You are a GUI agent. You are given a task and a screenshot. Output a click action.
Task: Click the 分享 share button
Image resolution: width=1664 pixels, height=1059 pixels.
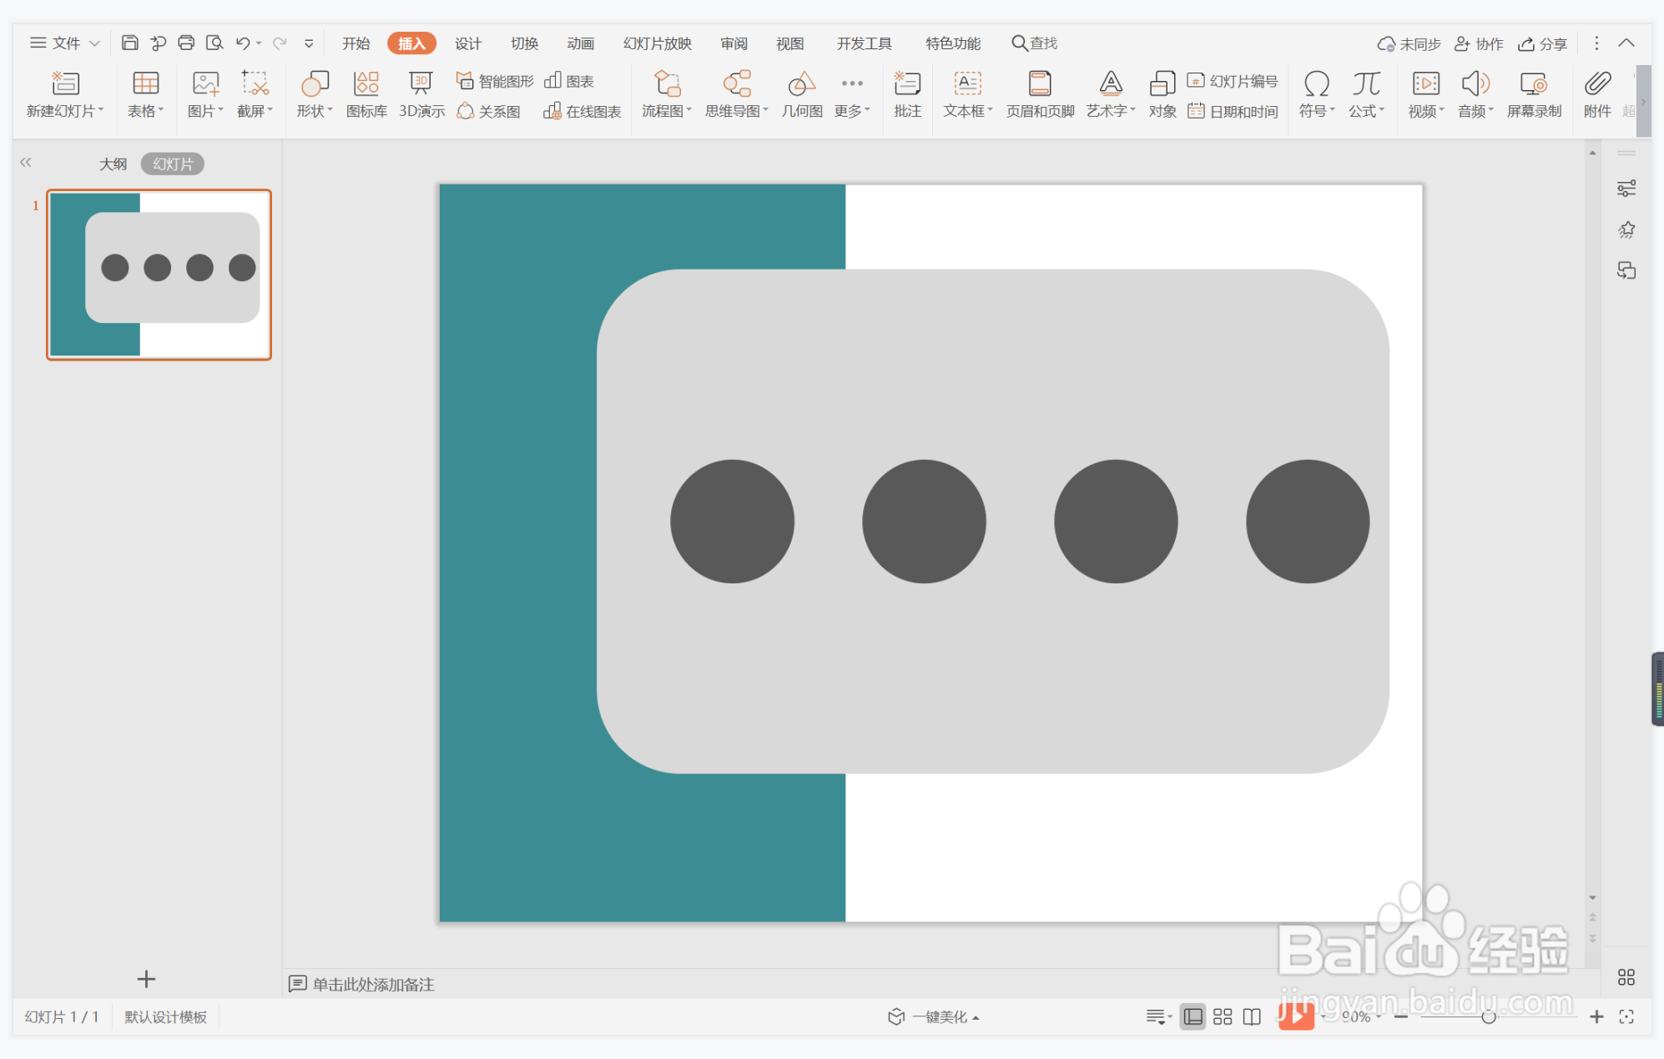point(1543,43)
